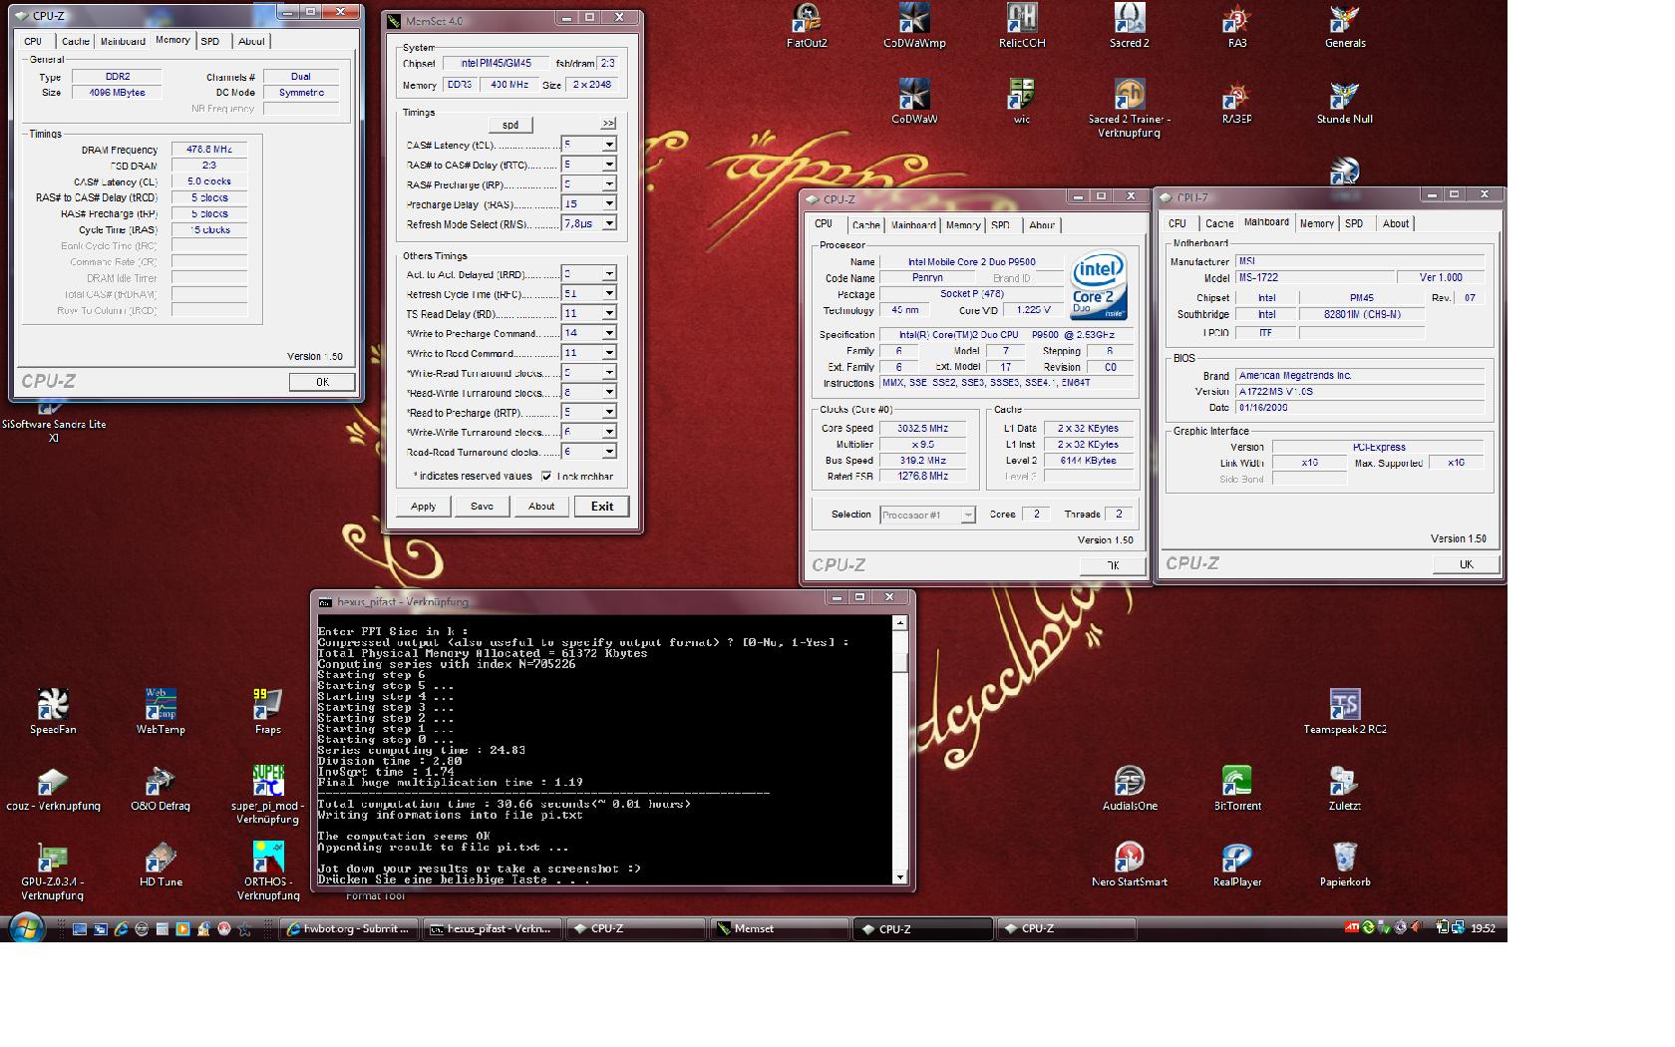Select CPU tab in mainboard CPU-Z window
Screen dimensions: 1675x1047
[1177, 223]
